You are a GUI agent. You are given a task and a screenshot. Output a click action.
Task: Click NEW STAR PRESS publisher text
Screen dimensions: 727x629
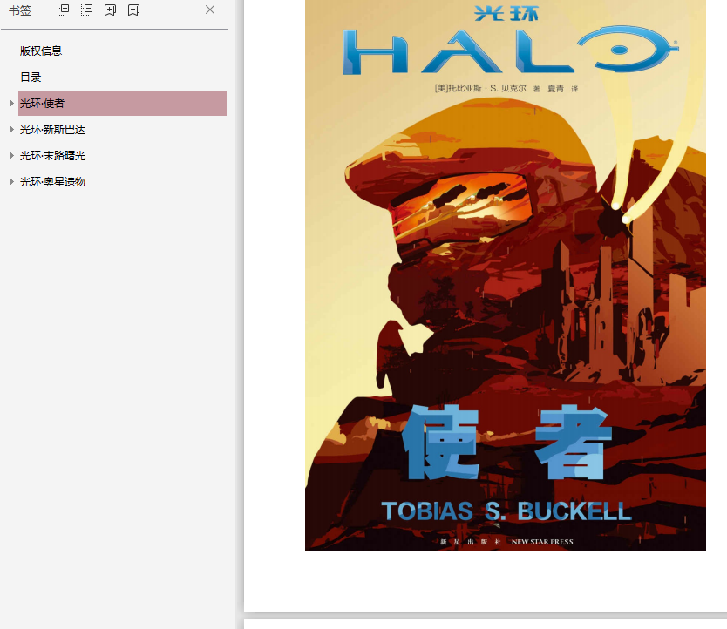[x=542, y=542]
